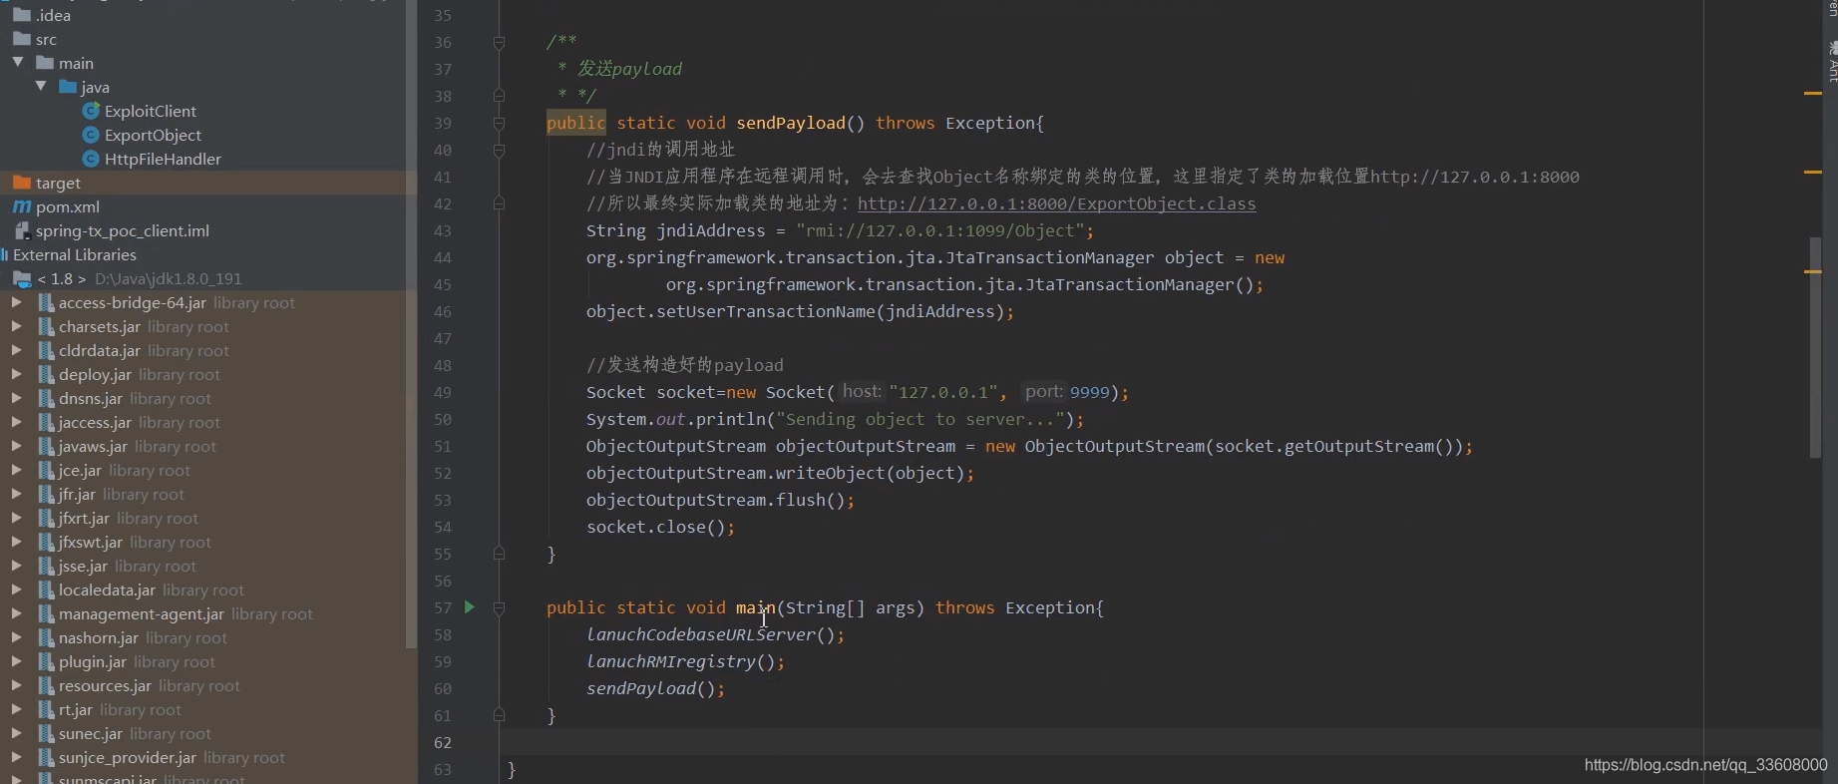Image resolution: width=1838 pixels, height=784 pixels.
Task: Open the ExportObject.class URL link
Action: [1056, 203]
